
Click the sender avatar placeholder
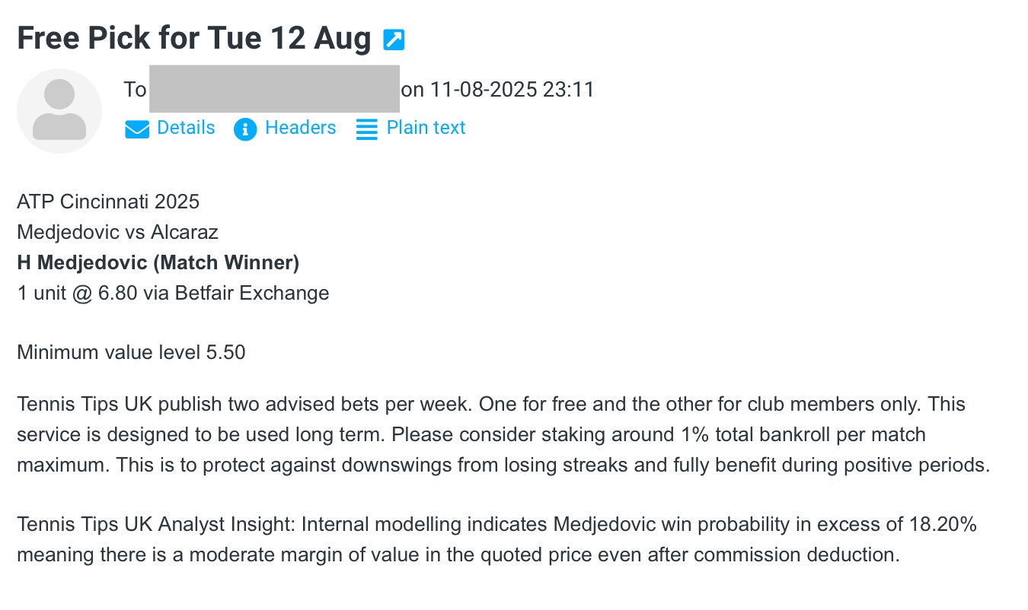59,111
